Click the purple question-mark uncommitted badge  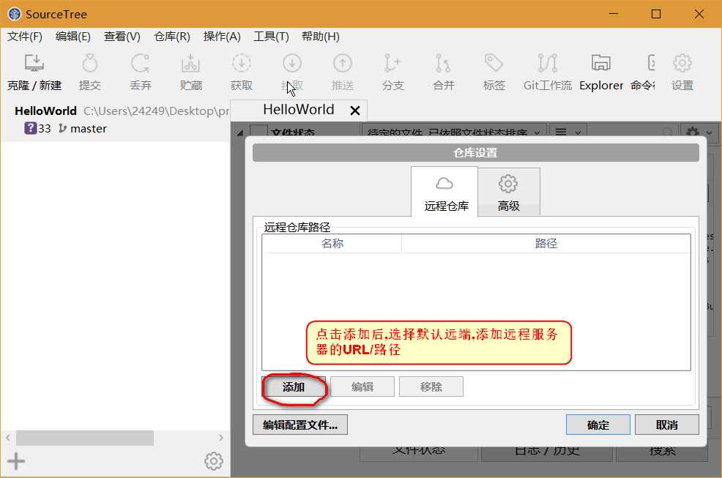tap(31, 128)
